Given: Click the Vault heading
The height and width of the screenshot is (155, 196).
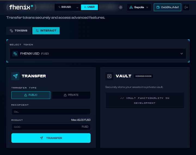Looking at the screenshot, I should tap(124, 76).
